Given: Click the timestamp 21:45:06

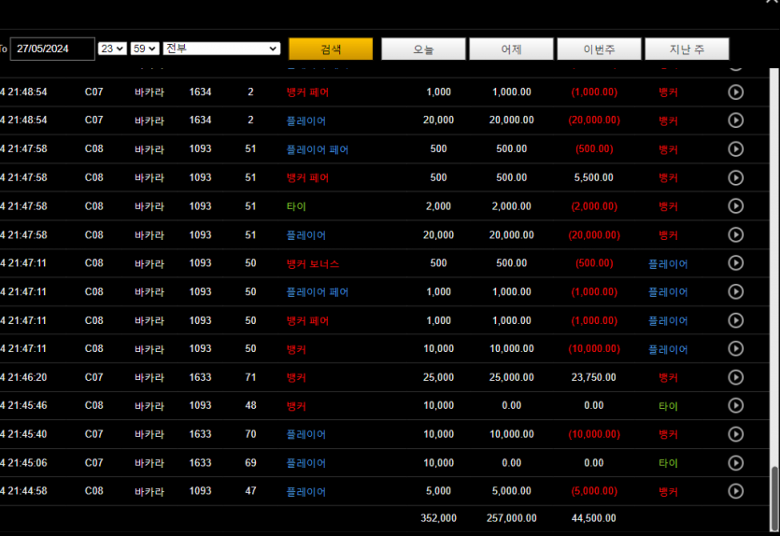Looking at the screenshot, I should [x=27, y=463].
